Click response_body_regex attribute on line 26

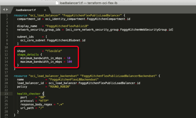pos(36,104)
